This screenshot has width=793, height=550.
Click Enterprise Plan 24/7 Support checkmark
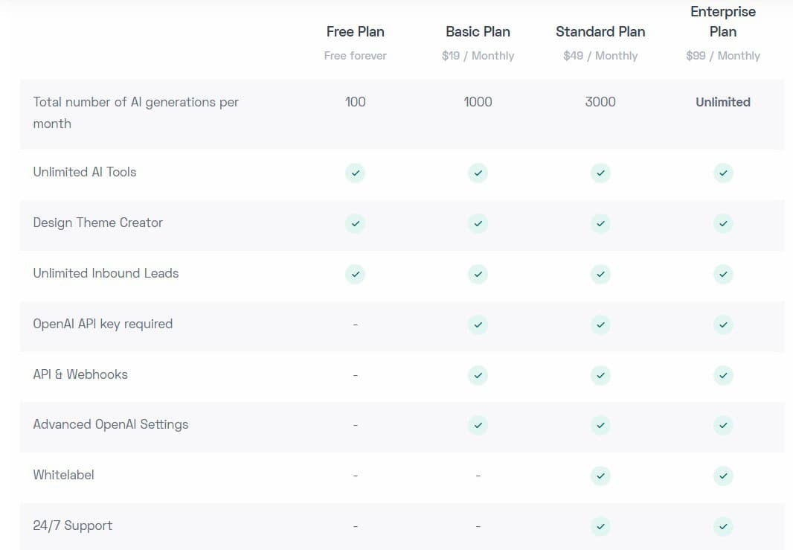pyautogui.click(x=723, y=526)
